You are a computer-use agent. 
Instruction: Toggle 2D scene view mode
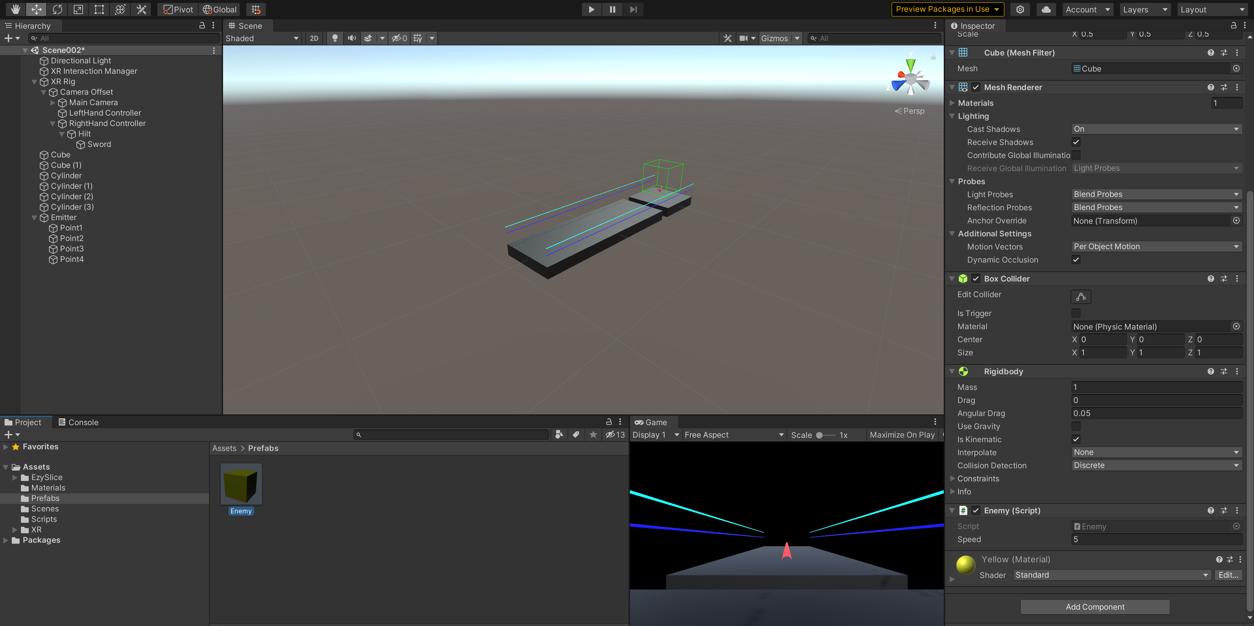tap(314, 38)
